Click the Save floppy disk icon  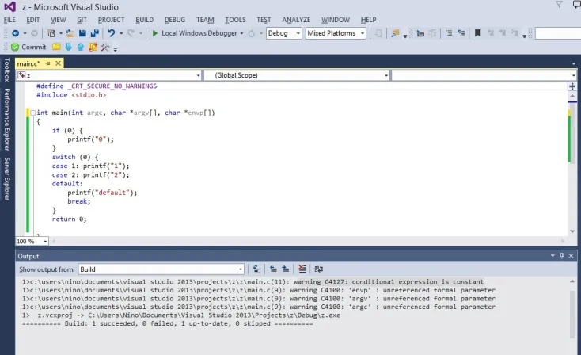click(82, 33)
